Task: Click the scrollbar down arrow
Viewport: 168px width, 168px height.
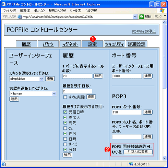Action: [164, 158]
